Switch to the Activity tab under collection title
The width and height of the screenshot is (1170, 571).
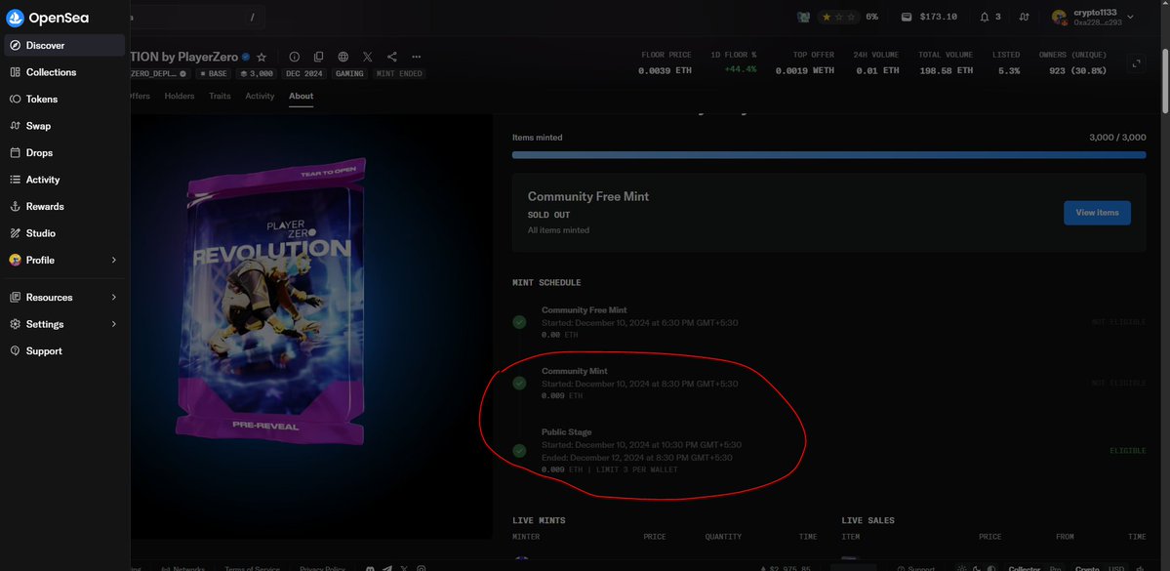coord(260,97)
